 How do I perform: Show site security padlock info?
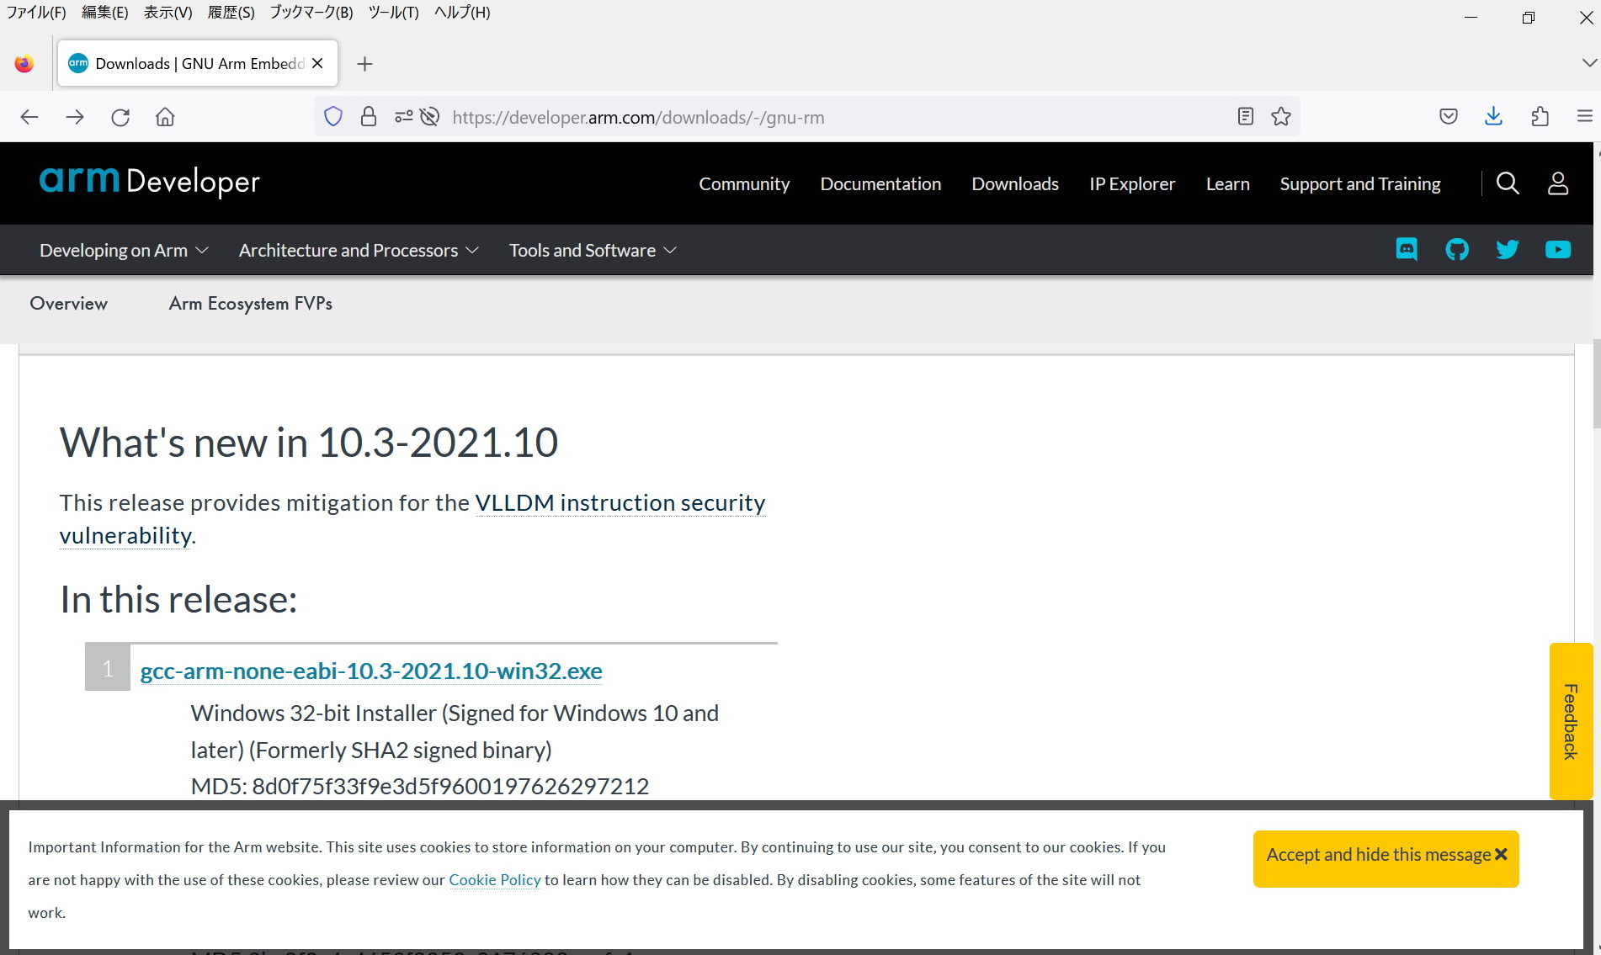pyautogui.click(x=369, y=117)
